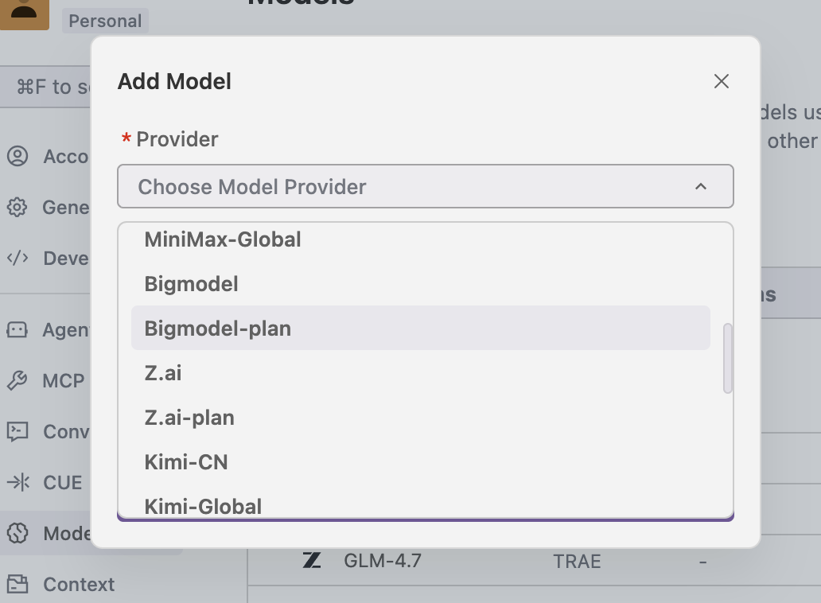Click the Z logo beside GLM-4.7
Screen dimensions: 821x603
pyautogui.click(x=312, y=561)
